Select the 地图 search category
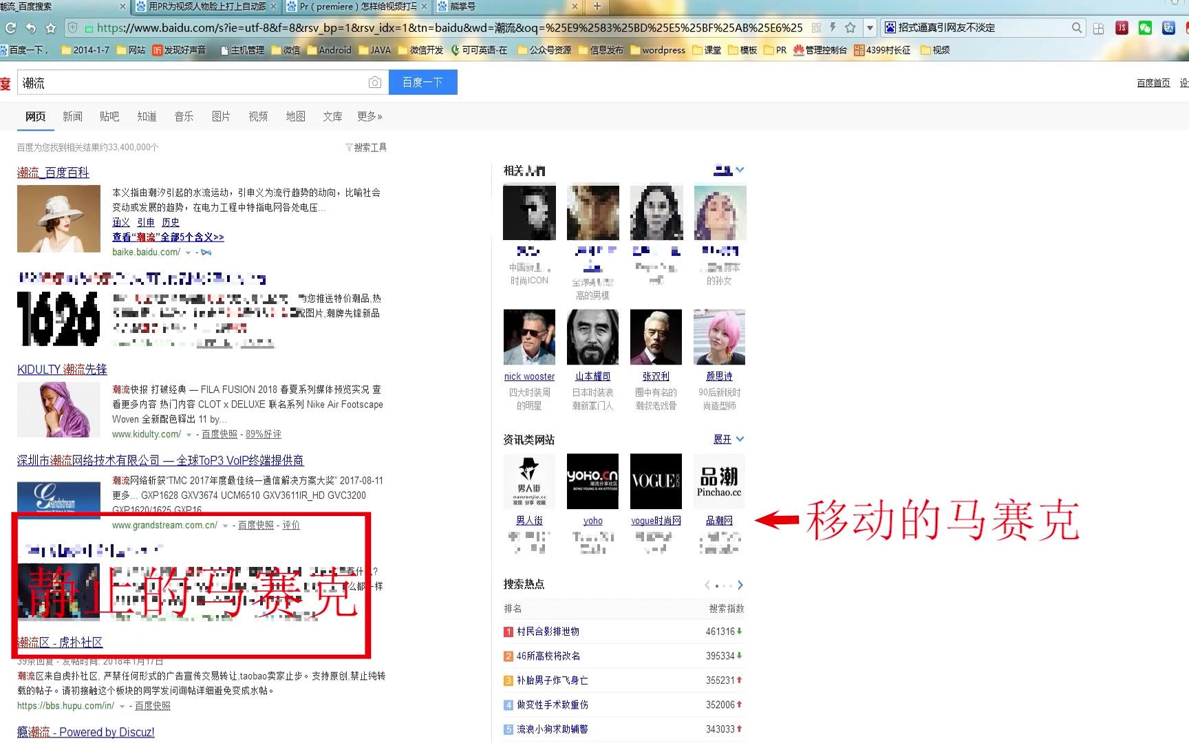Screen dimensions: 1189x743 pos(295,116)
